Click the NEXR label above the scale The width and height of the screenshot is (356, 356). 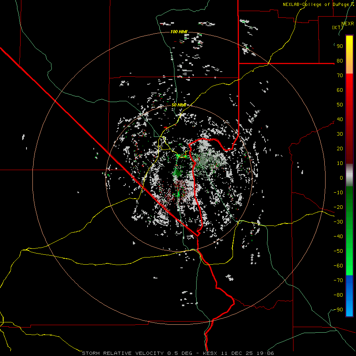click(348, 24)
